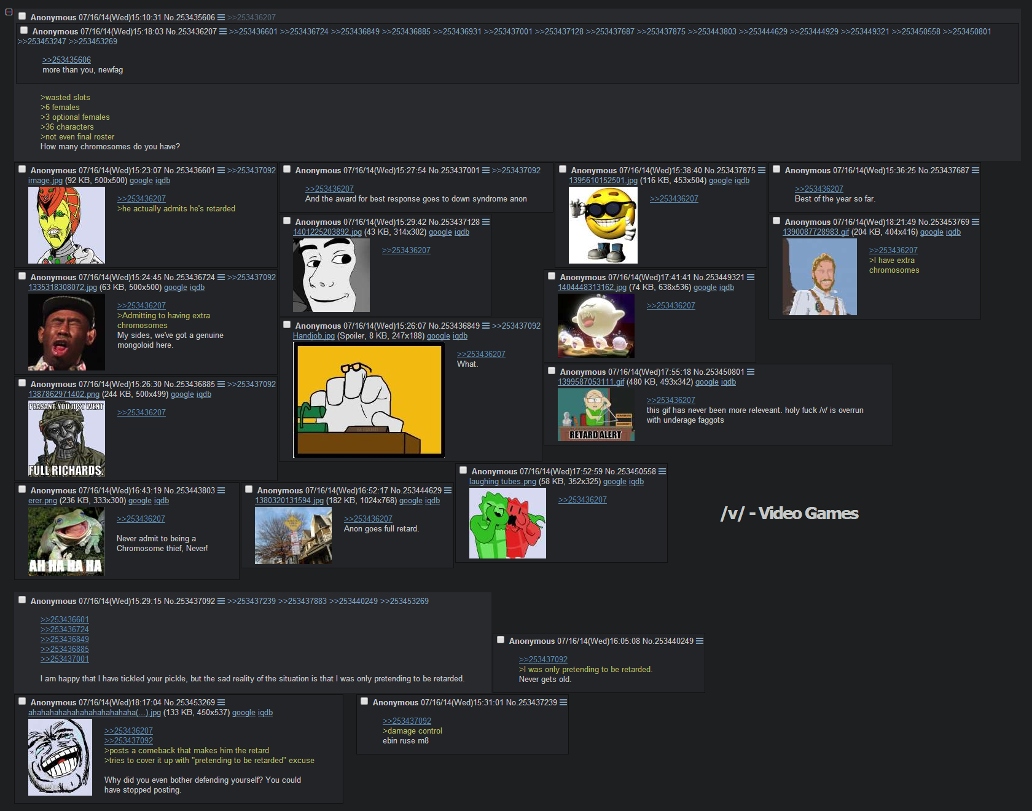
Task: Open post menu icon for No.253449321
Action: [751, 277]
